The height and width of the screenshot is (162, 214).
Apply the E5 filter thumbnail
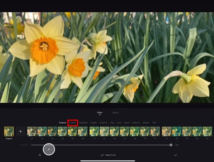(x=207, y=131)
